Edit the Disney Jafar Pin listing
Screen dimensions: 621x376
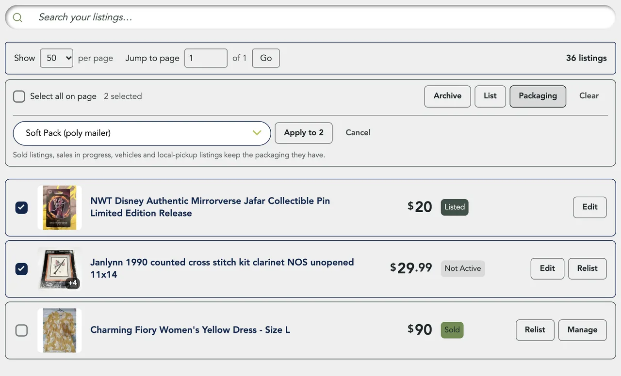[x=590, y=207]
